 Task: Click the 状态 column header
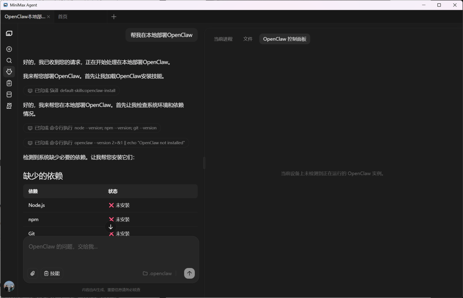[x=113, y=191]
